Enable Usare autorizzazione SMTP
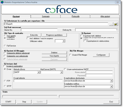This screenshot has height=107, width=123. 65,69
